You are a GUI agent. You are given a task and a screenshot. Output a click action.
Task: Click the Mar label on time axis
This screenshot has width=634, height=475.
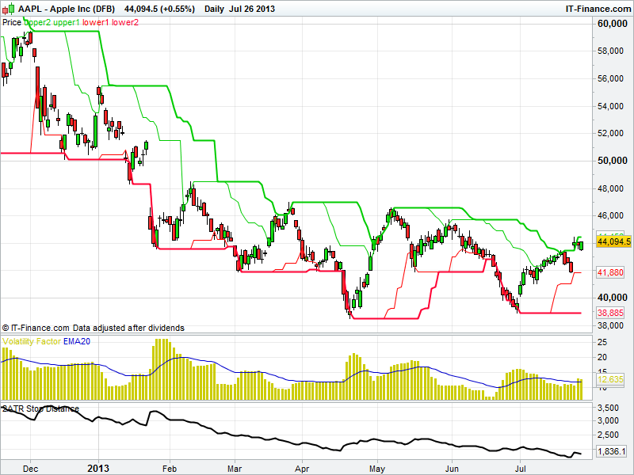(235, 469)
